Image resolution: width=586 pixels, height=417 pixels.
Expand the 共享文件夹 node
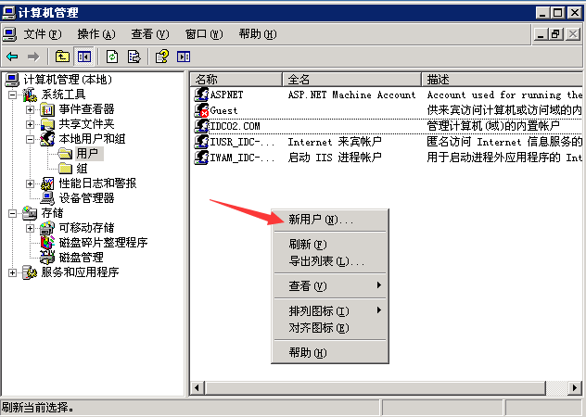tap(30, 124)
